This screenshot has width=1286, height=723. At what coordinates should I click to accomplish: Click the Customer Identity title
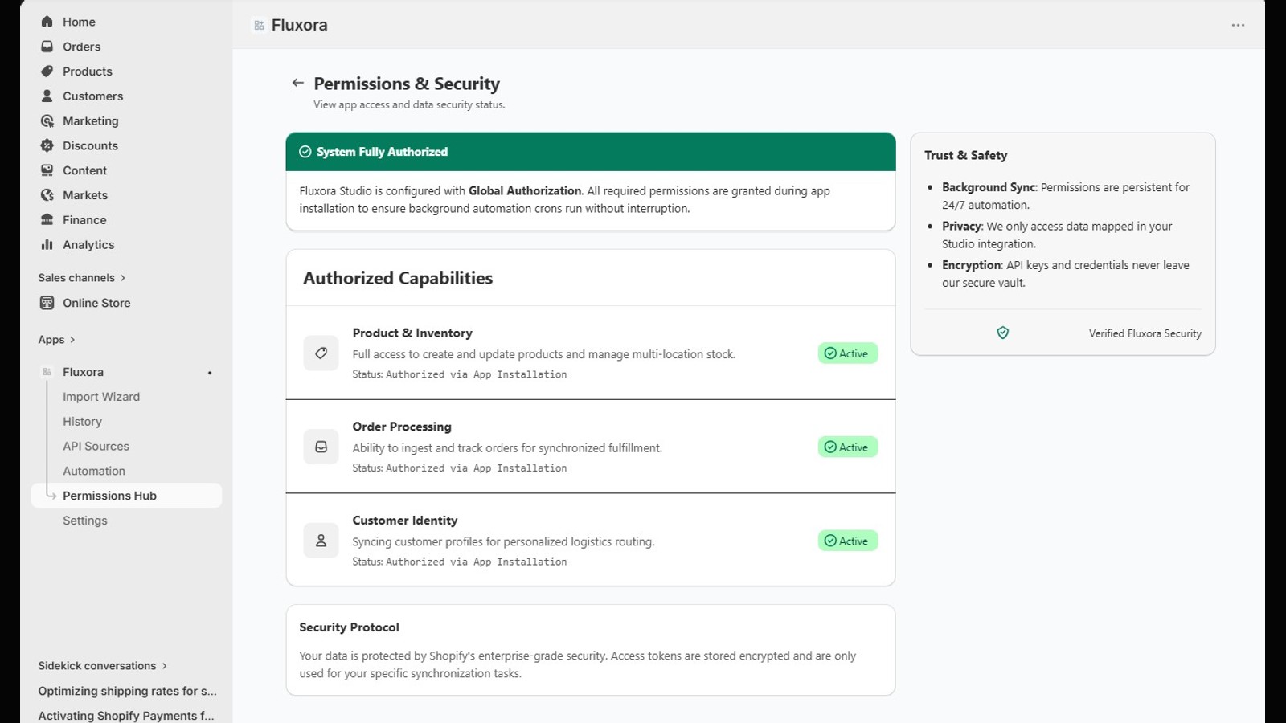tap(405, 521)
